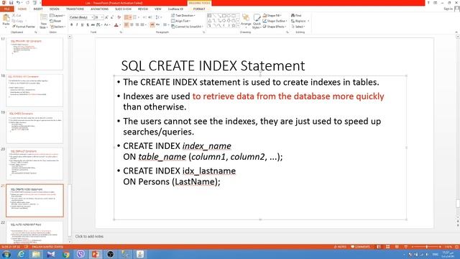Switch to the DESIGN ribbon tab
The image size is (460, 259).
click(x=55, y=9)
